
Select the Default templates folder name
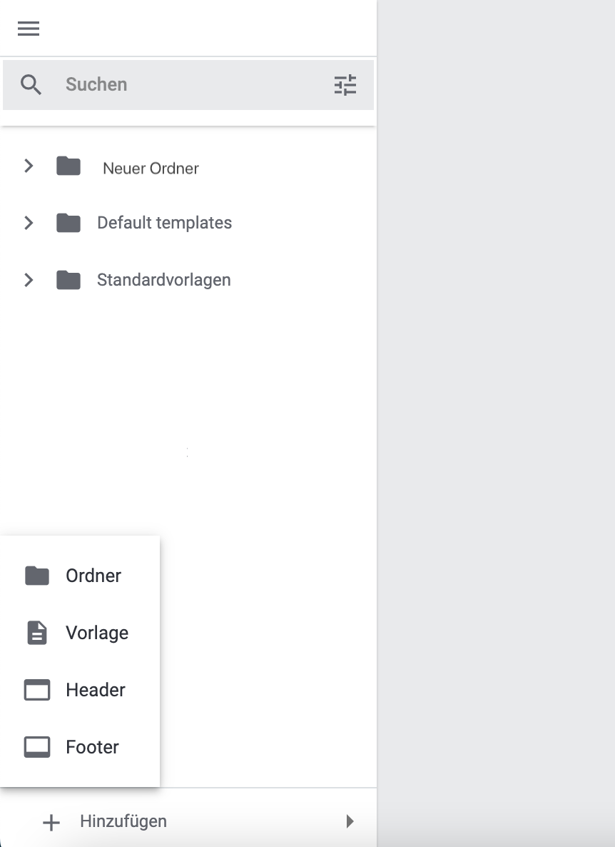[x=164, y=223]
